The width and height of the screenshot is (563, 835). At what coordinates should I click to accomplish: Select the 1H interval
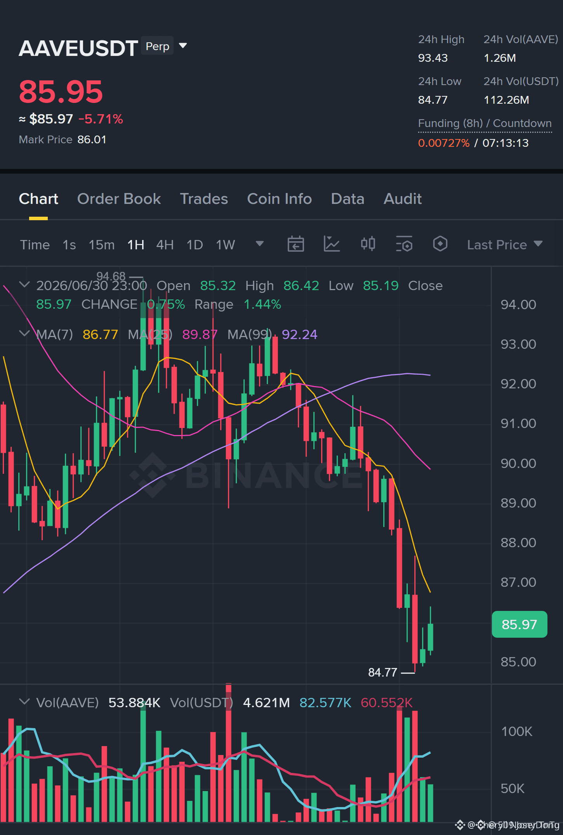coord(136,245)
